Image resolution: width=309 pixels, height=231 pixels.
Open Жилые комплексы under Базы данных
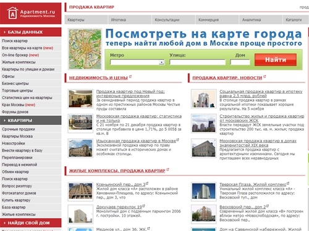19,62
